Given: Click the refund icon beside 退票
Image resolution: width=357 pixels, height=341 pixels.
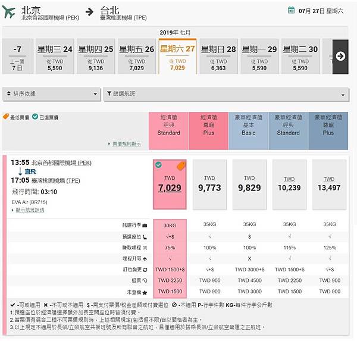Looking at the screenshot, I should (x=145, y=280).
